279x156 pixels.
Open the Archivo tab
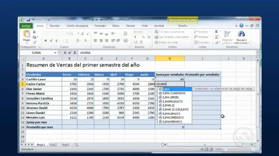[x=26, y=26]
